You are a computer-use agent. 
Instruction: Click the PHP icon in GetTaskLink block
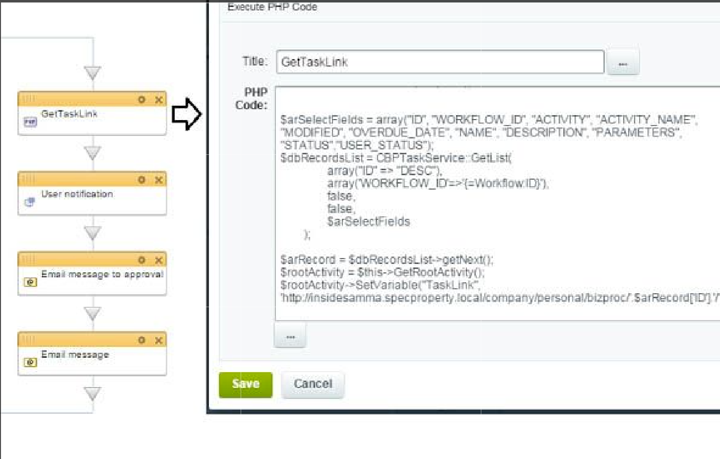pos(30,122)
